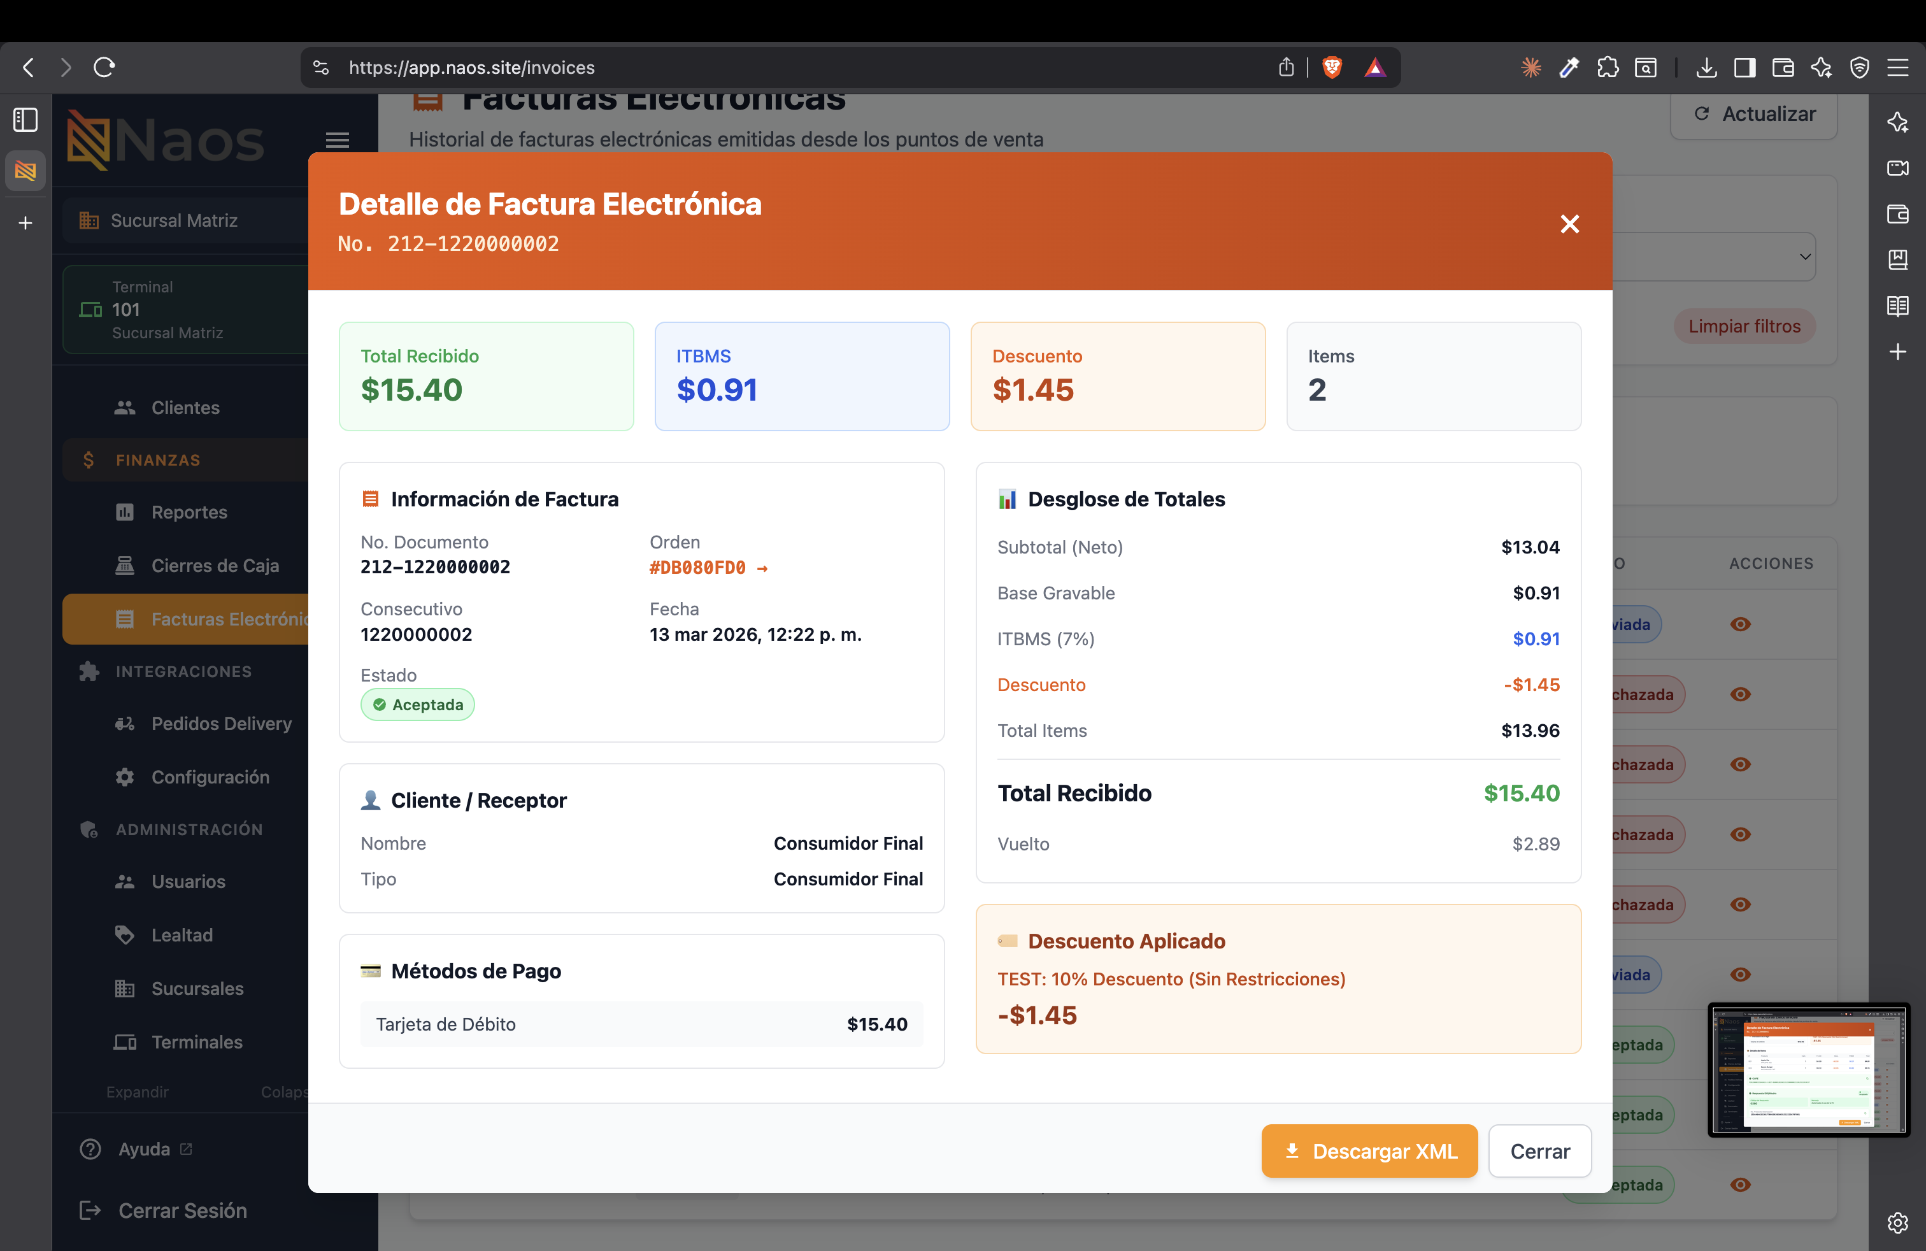Click the eye icon on first invoice row
The image size is (1926, 1251).
coord(1741,624)
